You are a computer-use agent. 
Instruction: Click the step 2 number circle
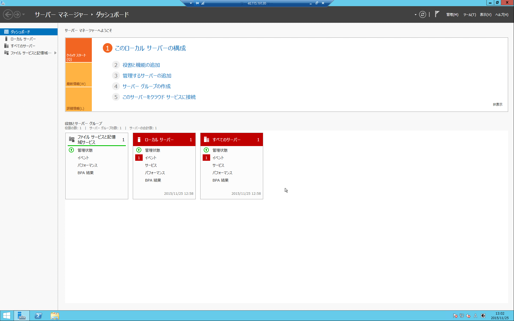(x=116, y=65)
